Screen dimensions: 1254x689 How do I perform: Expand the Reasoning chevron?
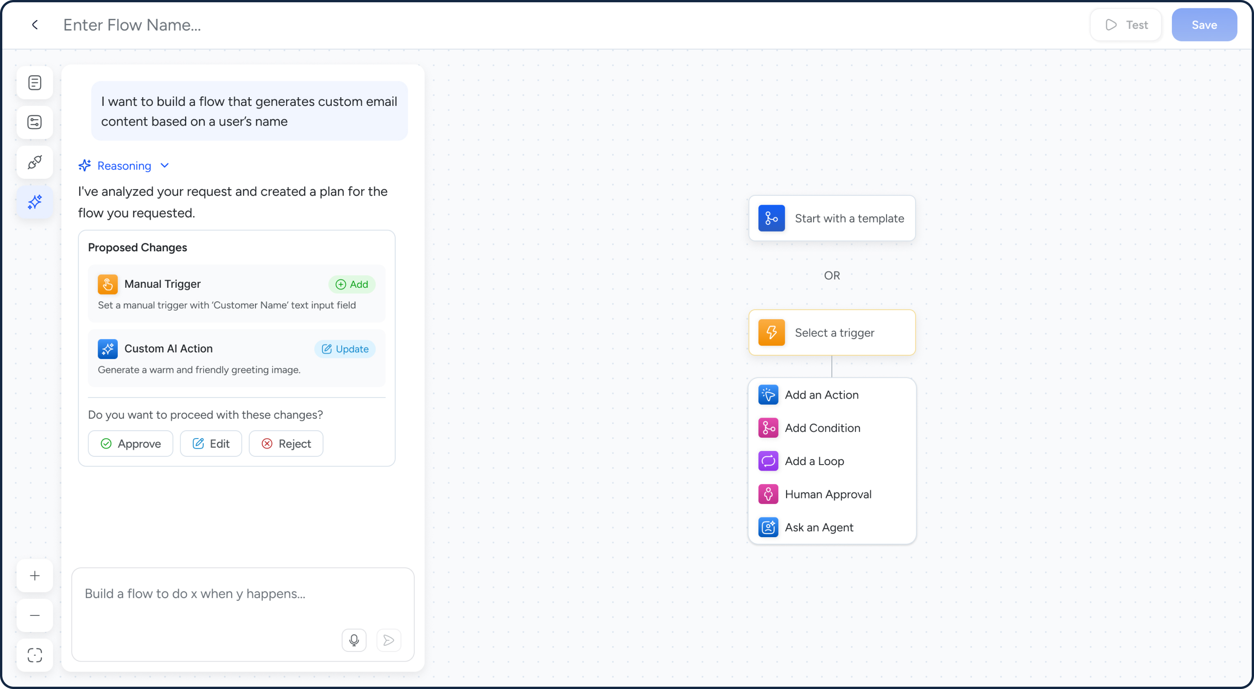(x=165, y=166)
